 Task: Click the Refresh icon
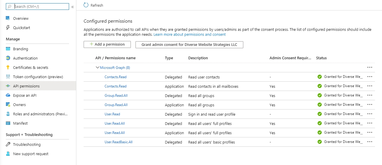(x=86, y=5)
